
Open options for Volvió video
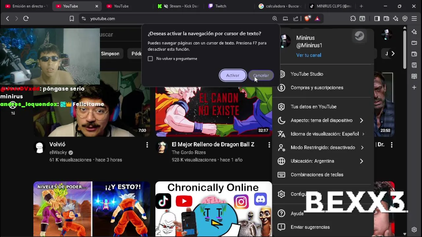click(147, 145)
